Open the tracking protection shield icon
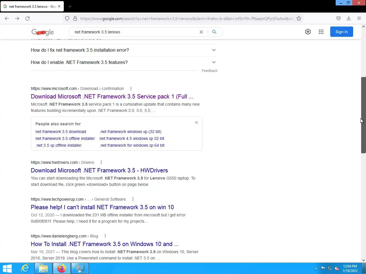366x274 pixels. coord(67,18)
